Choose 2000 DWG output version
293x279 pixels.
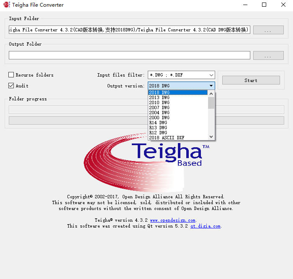[x=178, y=118]
